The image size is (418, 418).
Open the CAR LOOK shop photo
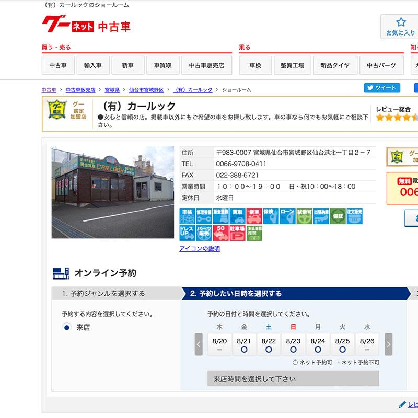pyautogui.click(x=112, y=192)
